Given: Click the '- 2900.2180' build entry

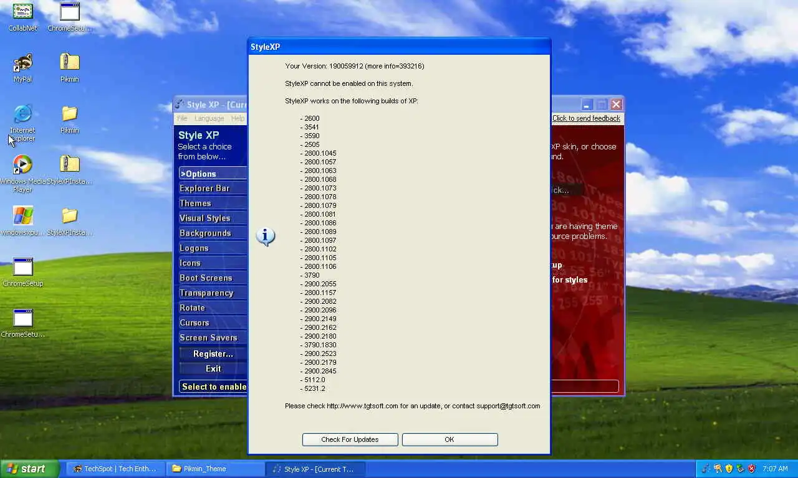Looking at the screenshot, I should click(x=318, y=336).
